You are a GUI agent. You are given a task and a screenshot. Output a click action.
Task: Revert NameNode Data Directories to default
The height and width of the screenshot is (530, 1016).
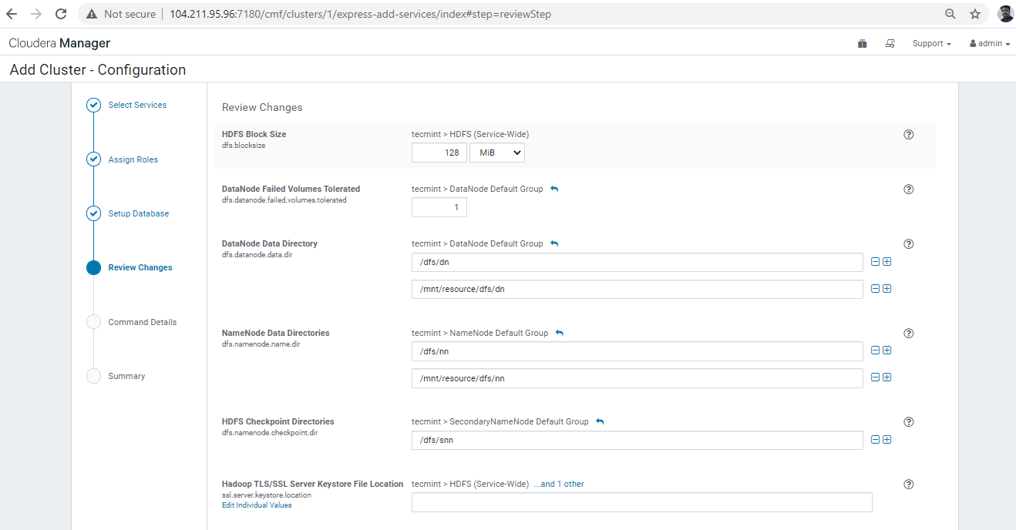point(560,333)
